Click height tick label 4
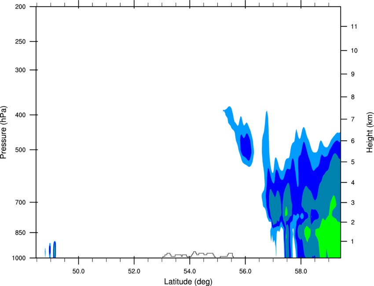Viewport: 374px width, 286px height. coord(353,183)
